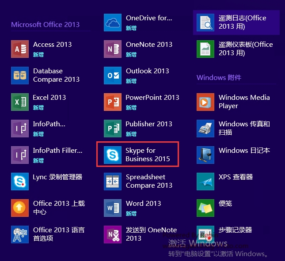This screenshot has width=285, height=261.
Task: Launch the Publisher 2013 icon
Action: click(x=113, y=129)
